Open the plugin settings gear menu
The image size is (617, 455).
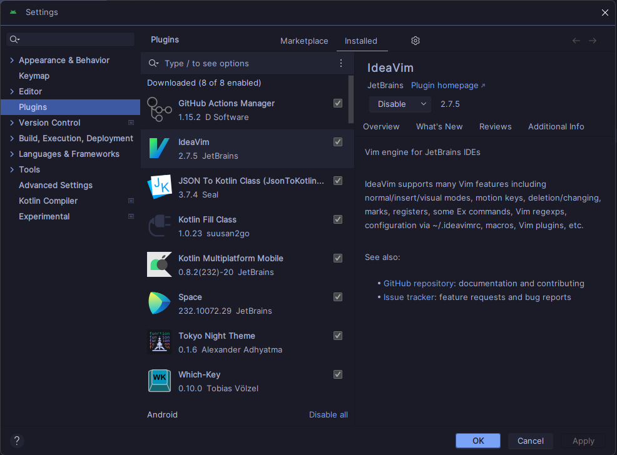[x=415, y=40]
